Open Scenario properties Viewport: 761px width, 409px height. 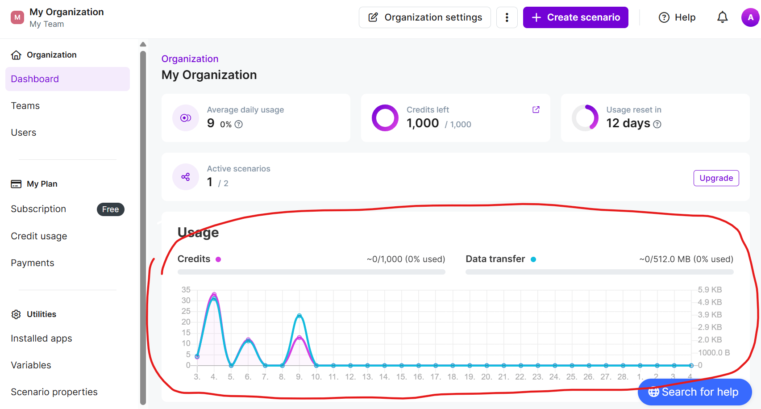[54, 392]
